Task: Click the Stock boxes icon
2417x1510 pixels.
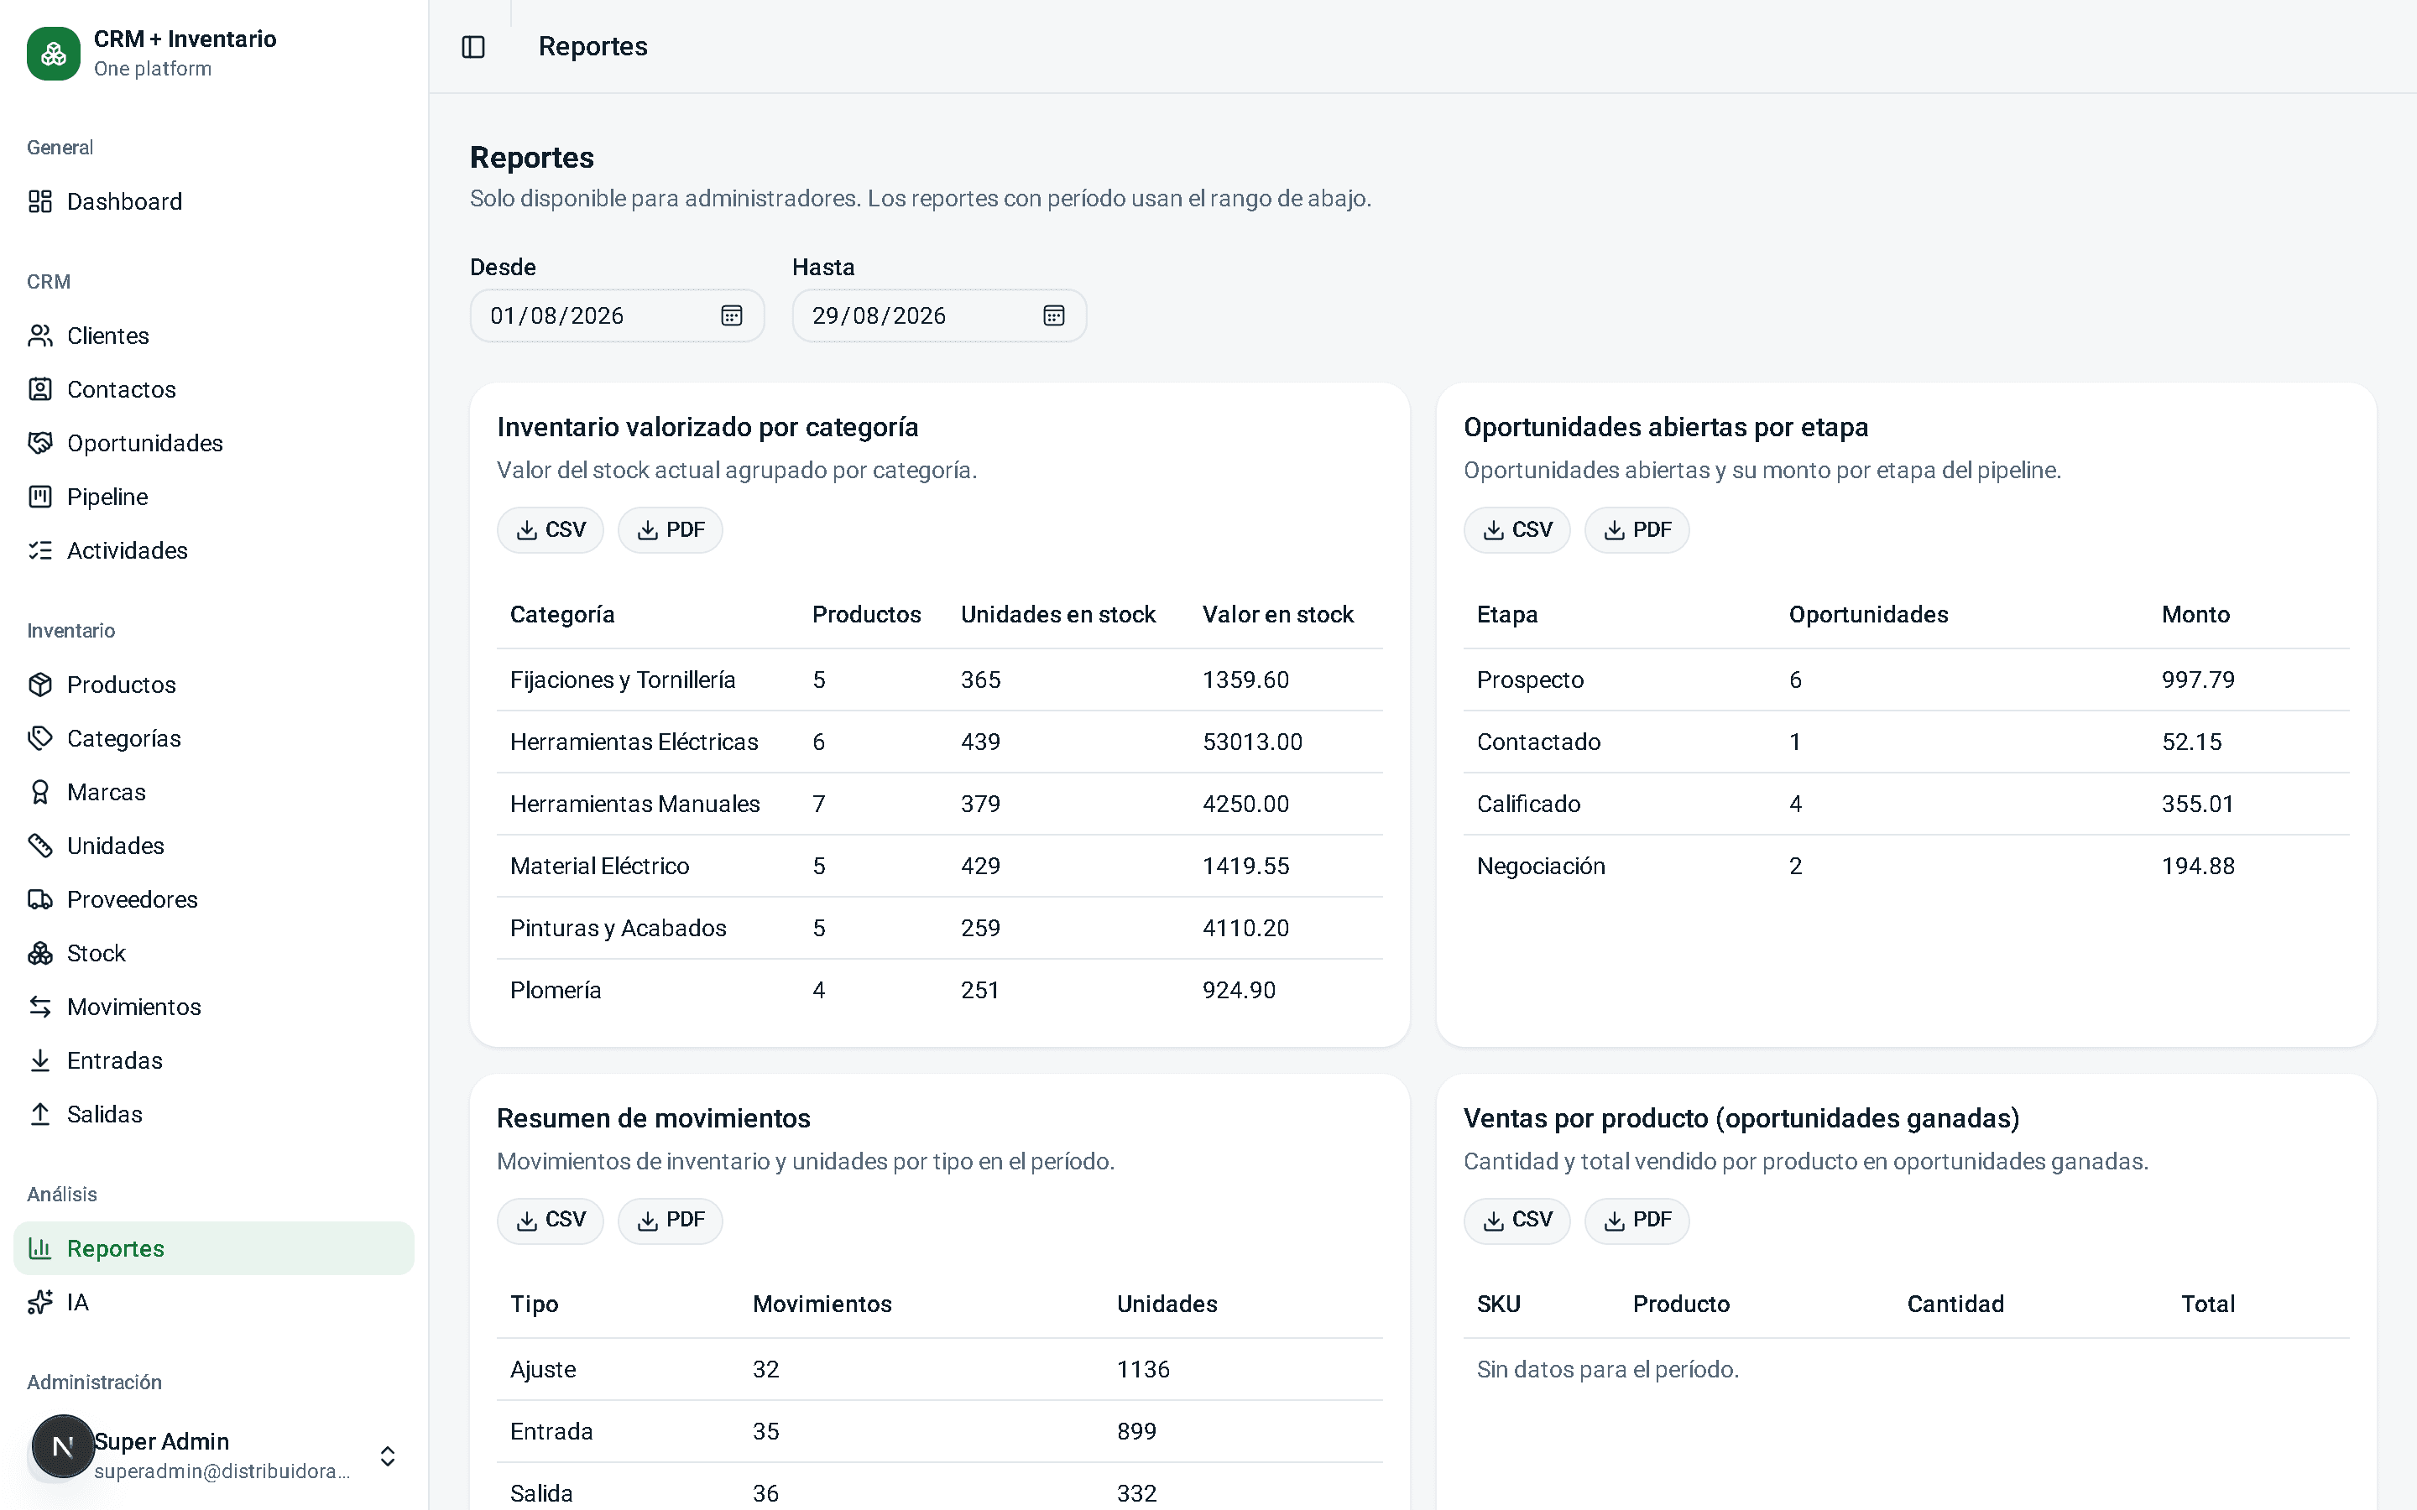Action: pos(40,954)
